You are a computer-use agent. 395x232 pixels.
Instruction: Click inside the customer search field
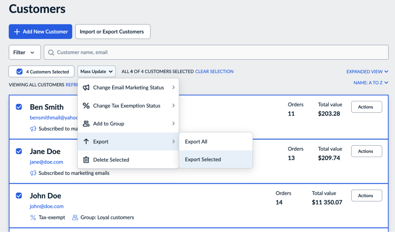click(180, 52)
